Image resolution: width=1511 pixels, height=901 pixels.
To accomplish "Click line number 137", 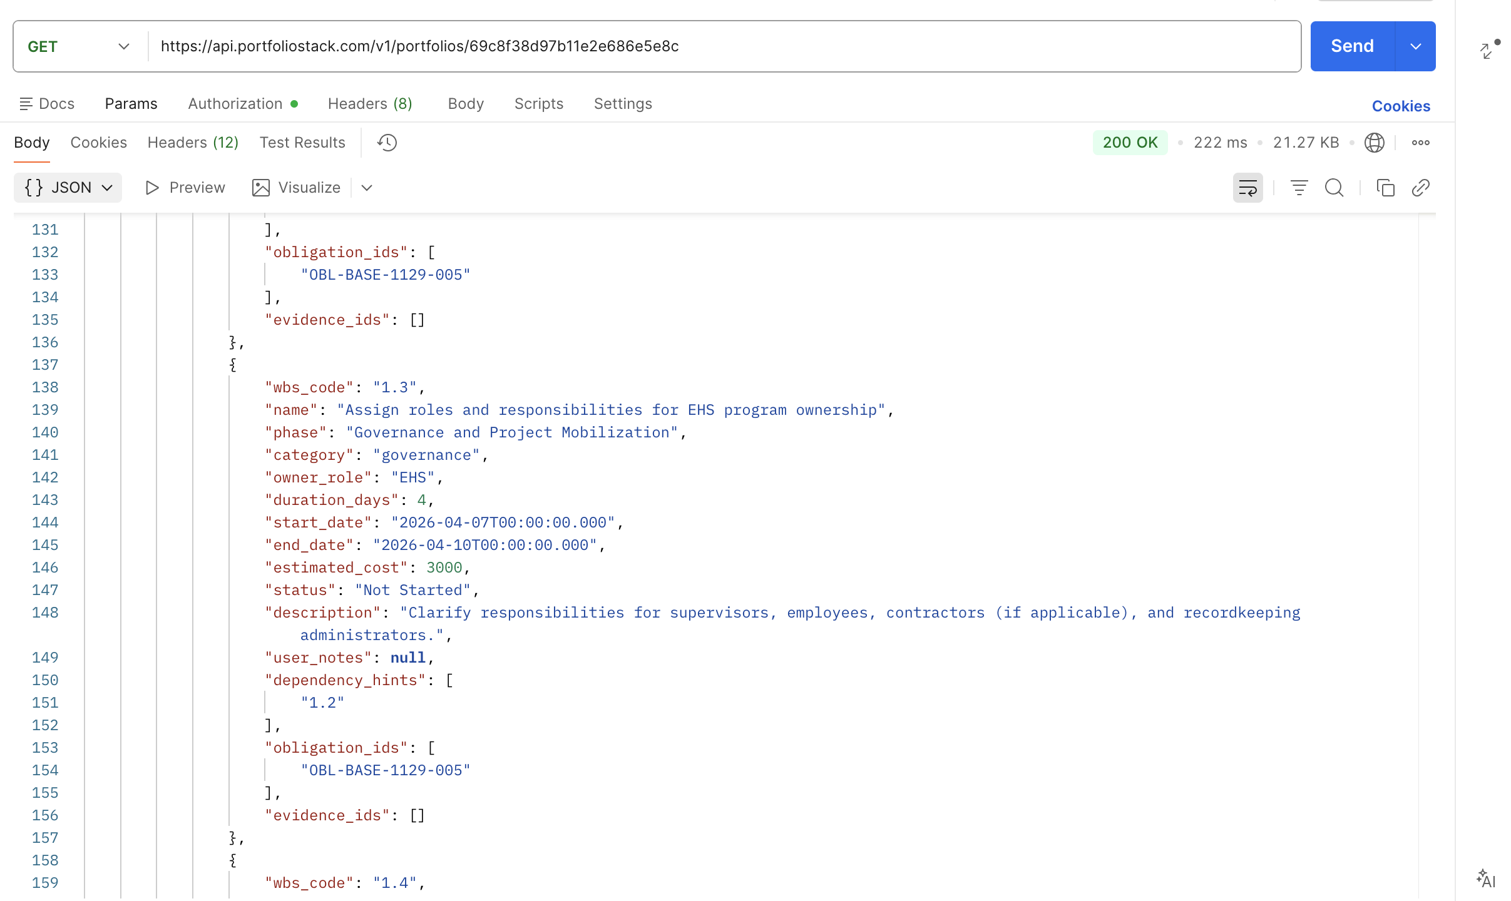I will [45, 365].
